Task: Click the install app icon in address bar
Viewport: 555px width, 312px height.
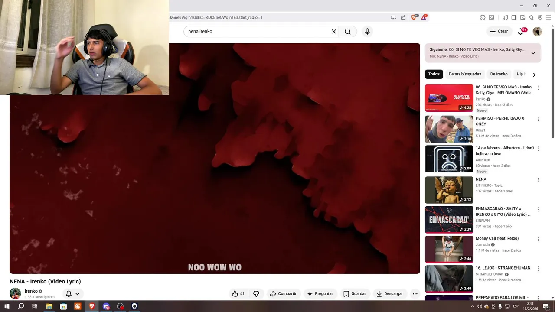Action: coord(393,17)
